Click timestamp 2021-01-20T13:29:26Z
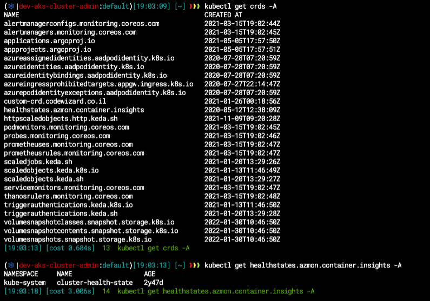Viewport: 430px width, 301px height. [242, 162]
